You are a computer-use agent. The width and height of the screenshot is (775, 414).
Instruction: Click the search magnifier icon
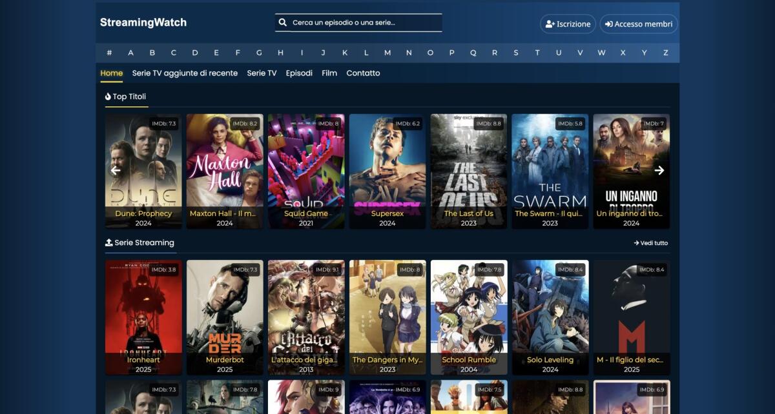point(282,21)
